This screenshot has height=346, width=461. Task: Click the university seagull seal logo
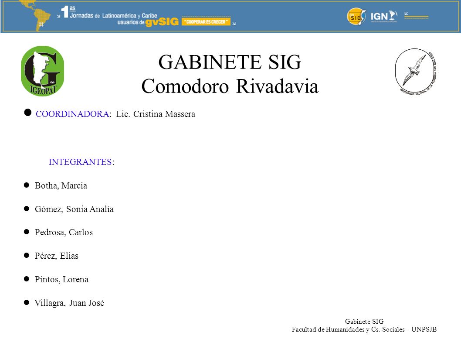[x=416, y=72]
